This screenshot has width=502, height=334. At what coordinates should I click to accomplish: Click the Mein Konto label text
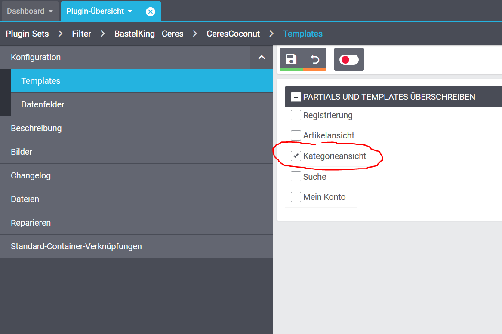(324, 197)
